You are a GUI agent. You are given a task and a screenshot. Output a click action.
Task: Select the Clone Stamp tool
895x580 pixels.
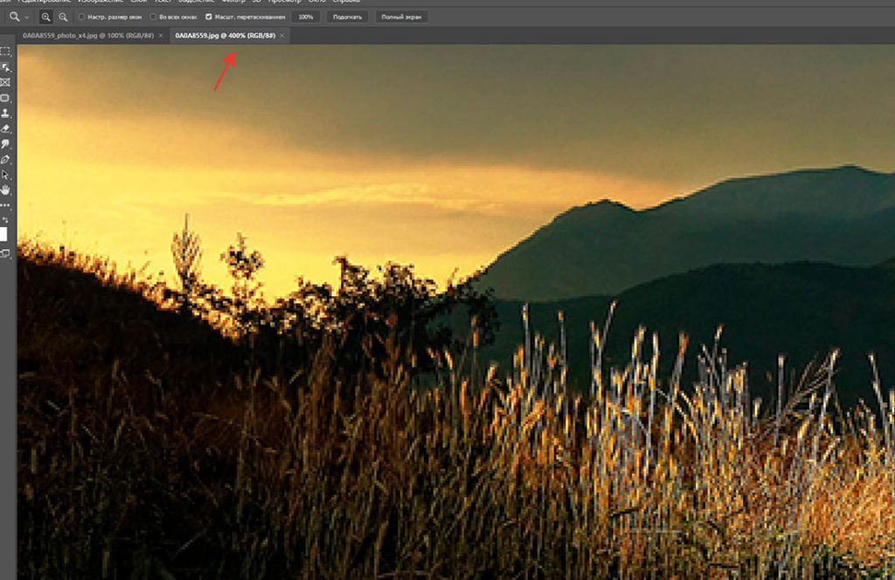(5, 114)
